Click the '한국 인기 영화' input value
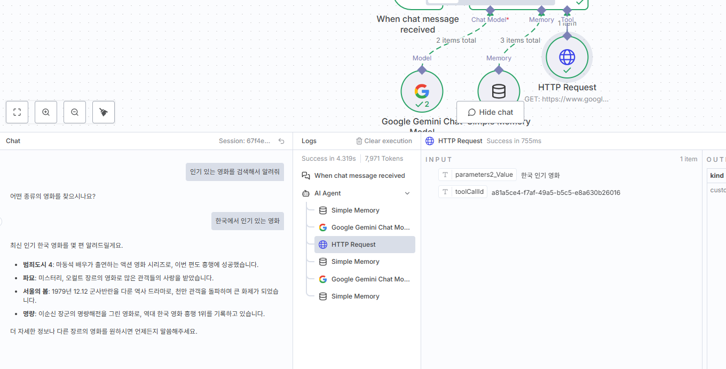Viewport: 726px width, 369px height. coord(540,175)
